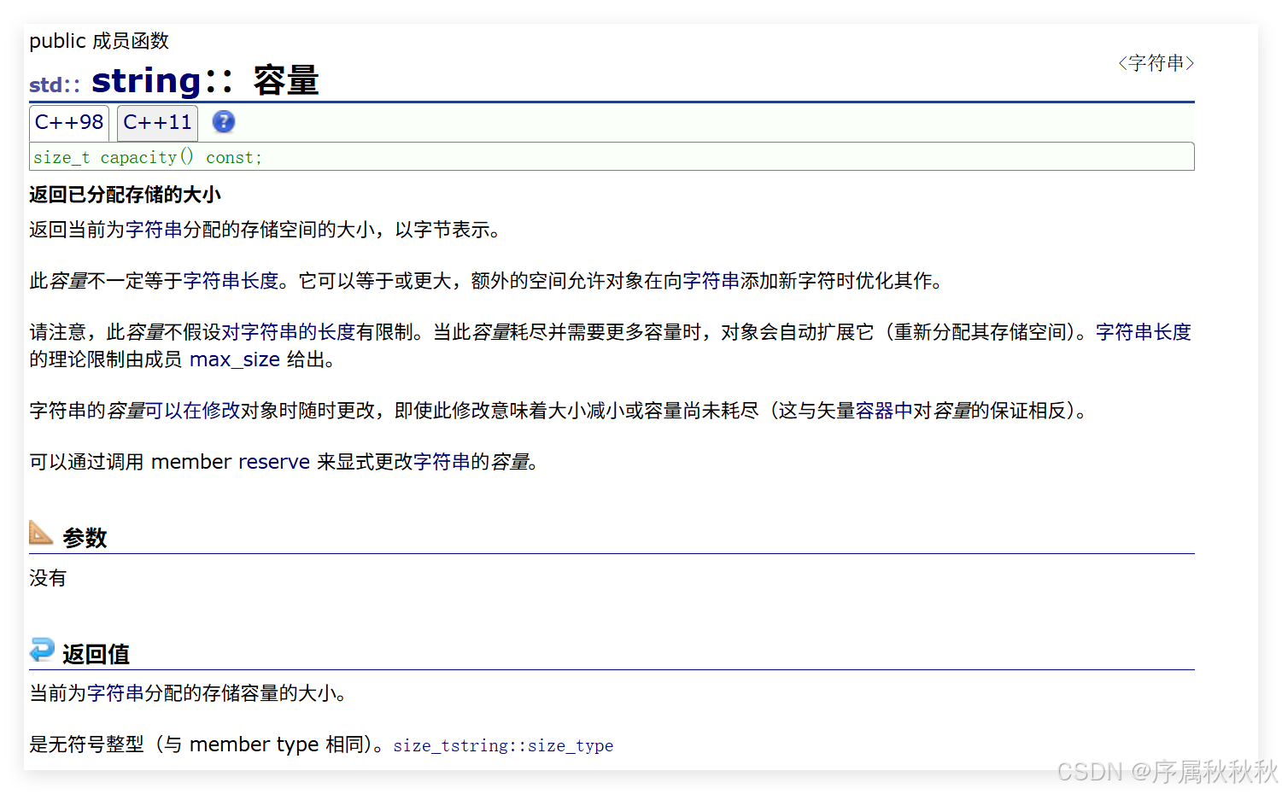Click the ruler icon beside 参数 heading
Screen dimensions: 1282x794
pyautogui.click(x=41, y=533)
